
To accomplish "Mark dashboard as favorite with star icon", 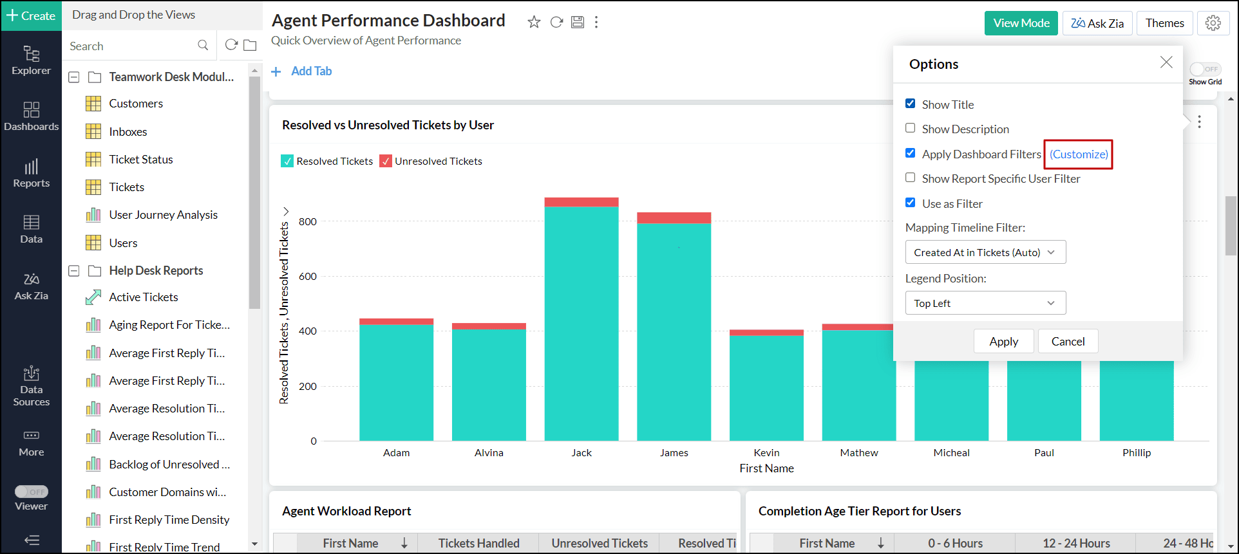I will (x=534, y=23).
